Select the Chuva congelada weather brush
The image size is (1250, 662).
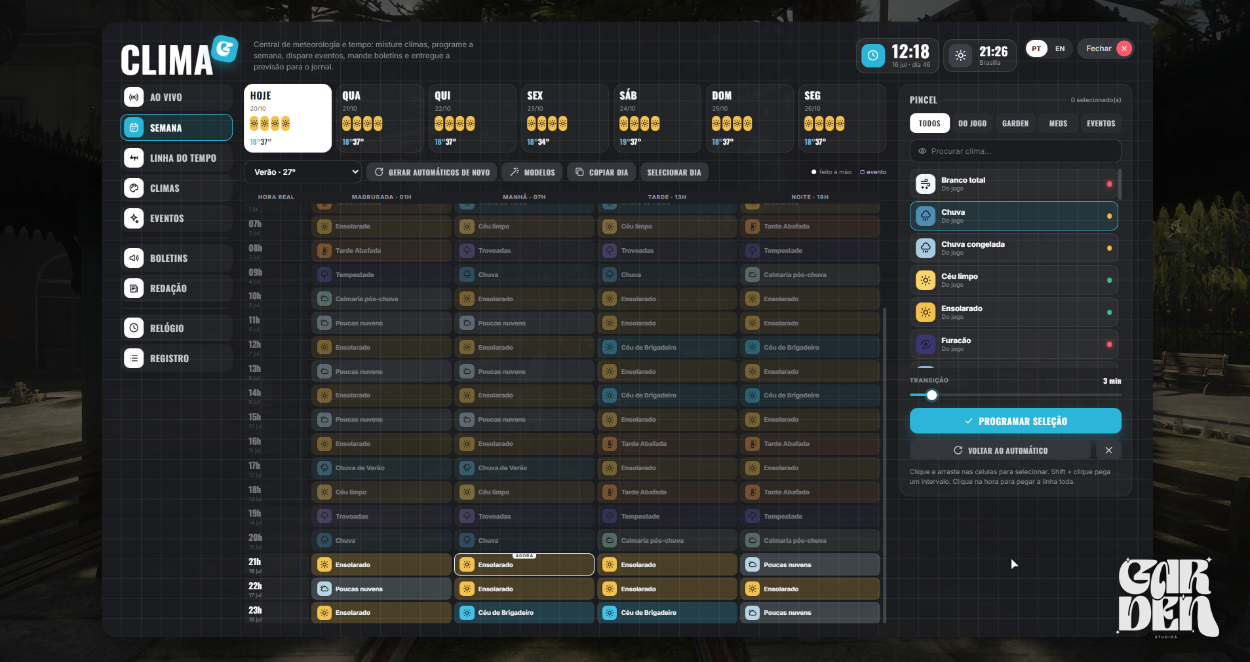(1014, 248)
